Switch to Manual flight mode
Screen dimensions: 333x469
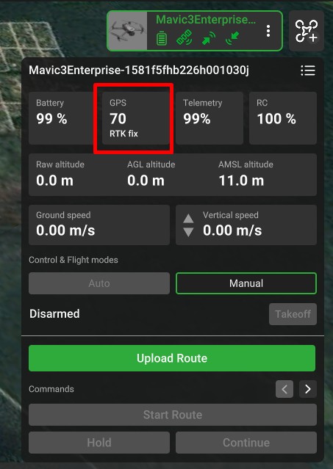pyautogui.click(x=246, y=283)
